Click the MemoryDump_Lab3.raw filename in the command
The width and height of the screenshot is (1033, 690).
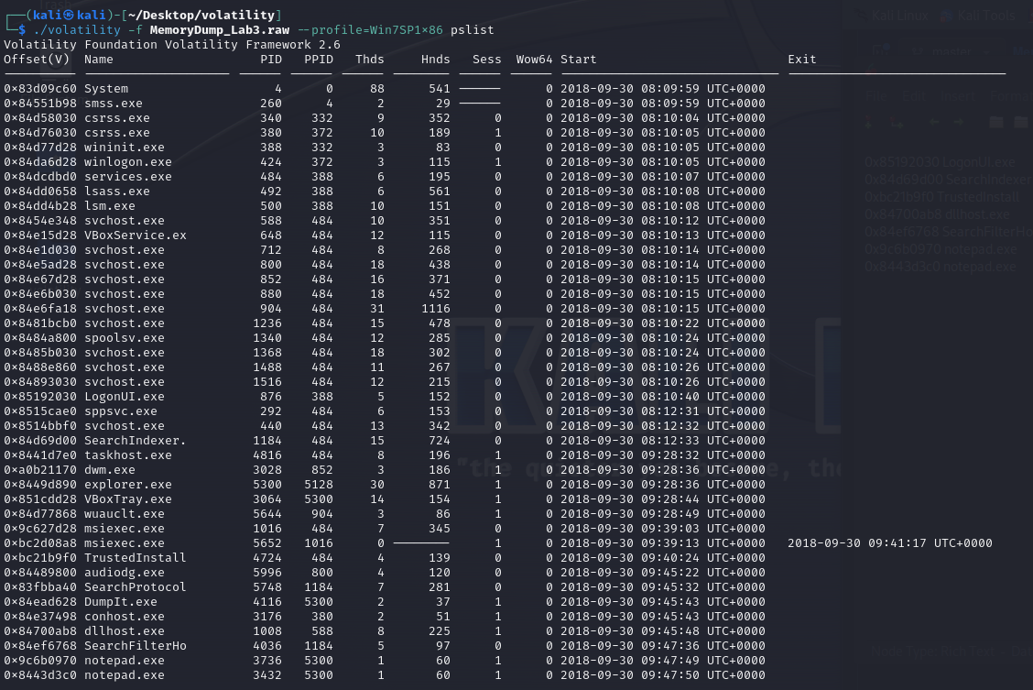point(220,29)
